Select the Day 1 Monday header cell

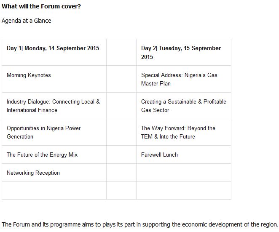[53, 48]
